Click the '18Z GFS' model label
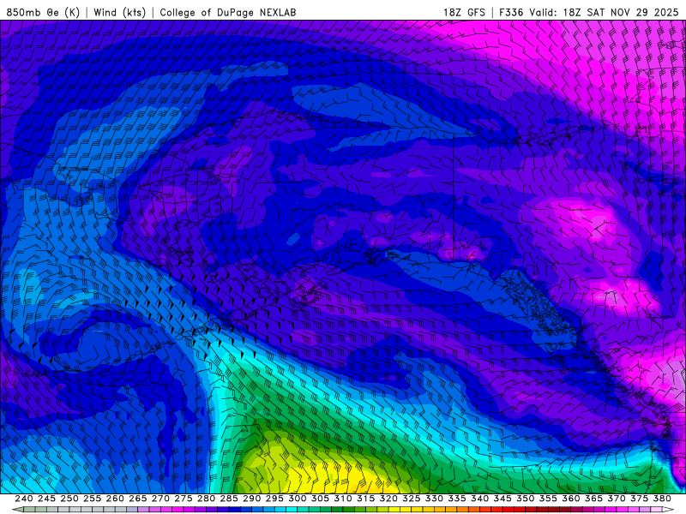Image resolution: width=686 pixels, height=514 pixels. tap(464, 12)
